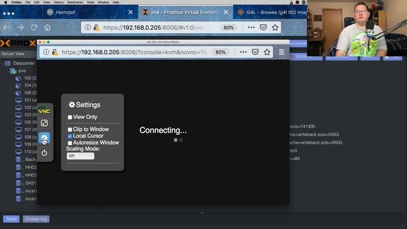Enable Clip to Window checkbox
The image size is (407, 229).
(x=70, y=129)
